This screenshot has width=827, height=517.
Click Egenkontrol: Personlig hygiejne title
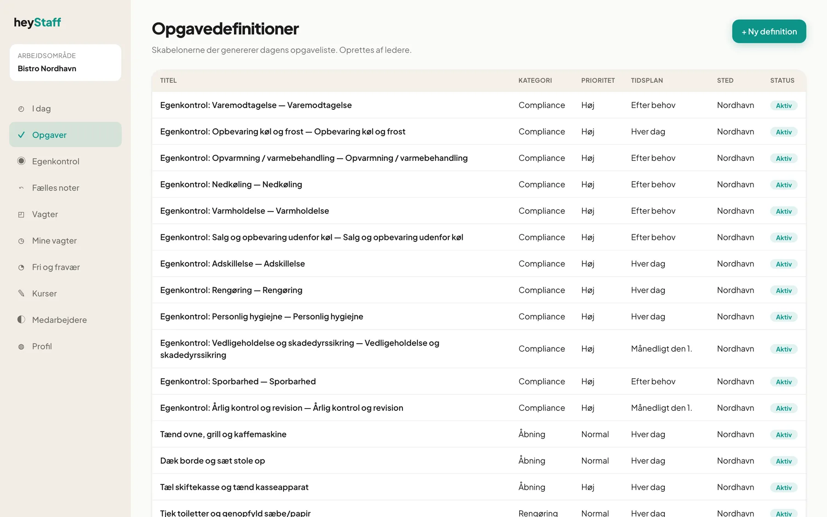[261, 317]
